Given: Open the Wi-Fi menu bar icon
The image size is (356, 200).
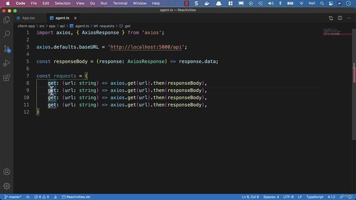Looking at the screenshot, I should point(301,3).
